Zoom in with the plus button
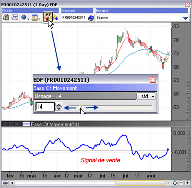 (x=187, y=183)
